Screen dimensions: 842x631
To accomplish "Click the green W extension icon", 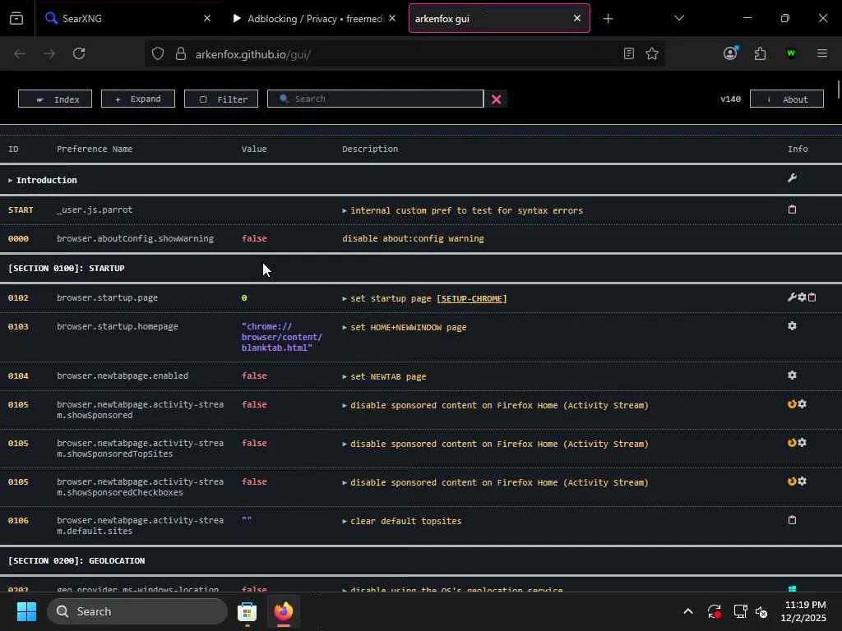I will [791, 53].
